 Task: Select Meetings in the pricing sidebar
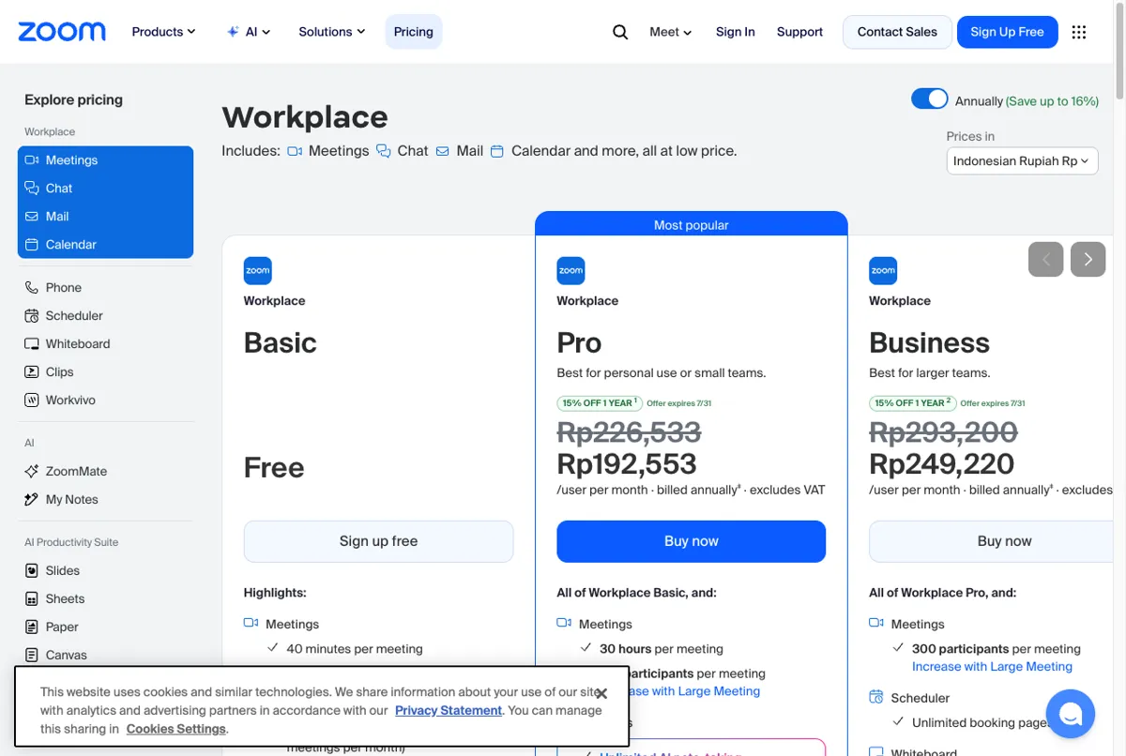pyautogui.click(x=105, y=160)
